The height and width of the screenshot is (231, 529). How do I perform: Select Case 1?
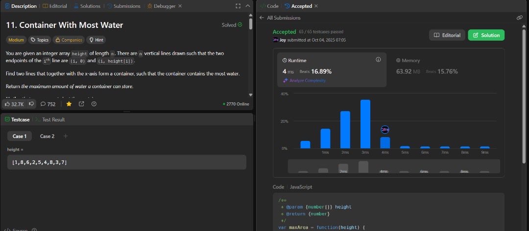click(x=20, y=136)
